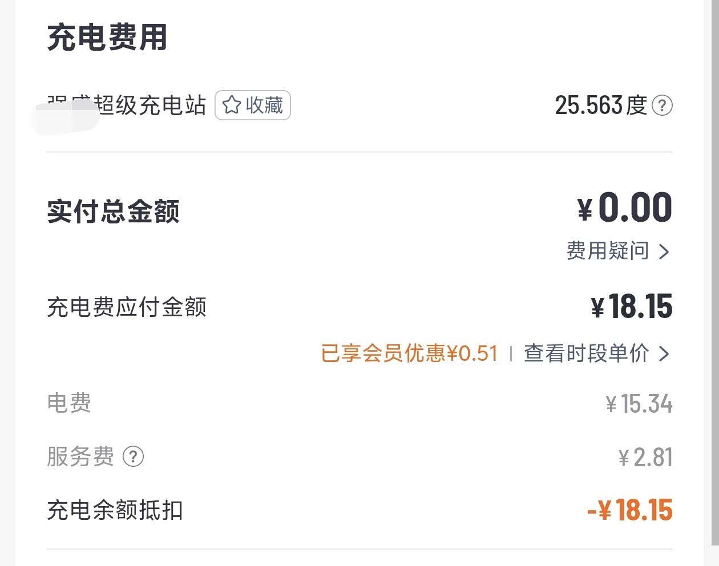Click the orange -¥18.15 deduction amount
The image size is (719, 566).
tap(630, 510)
